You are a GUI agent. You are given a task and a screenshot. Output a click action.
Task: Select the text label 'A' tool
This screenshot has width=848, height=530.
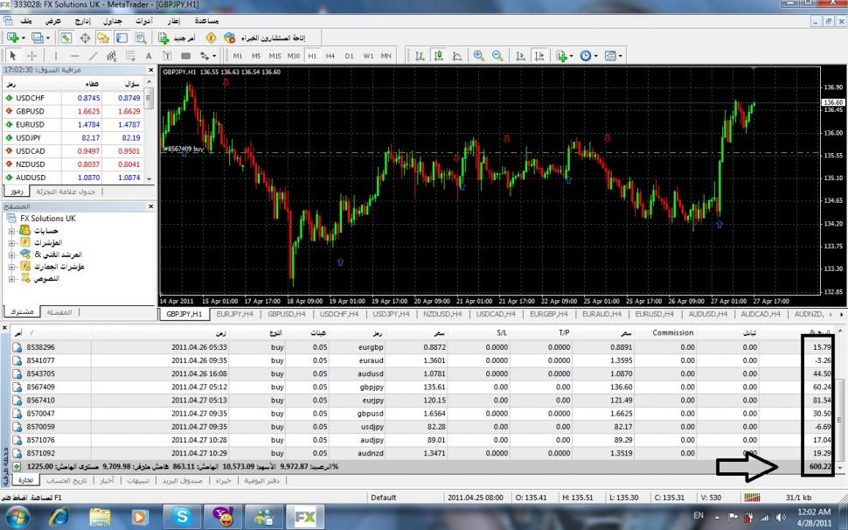click(149, 56)
